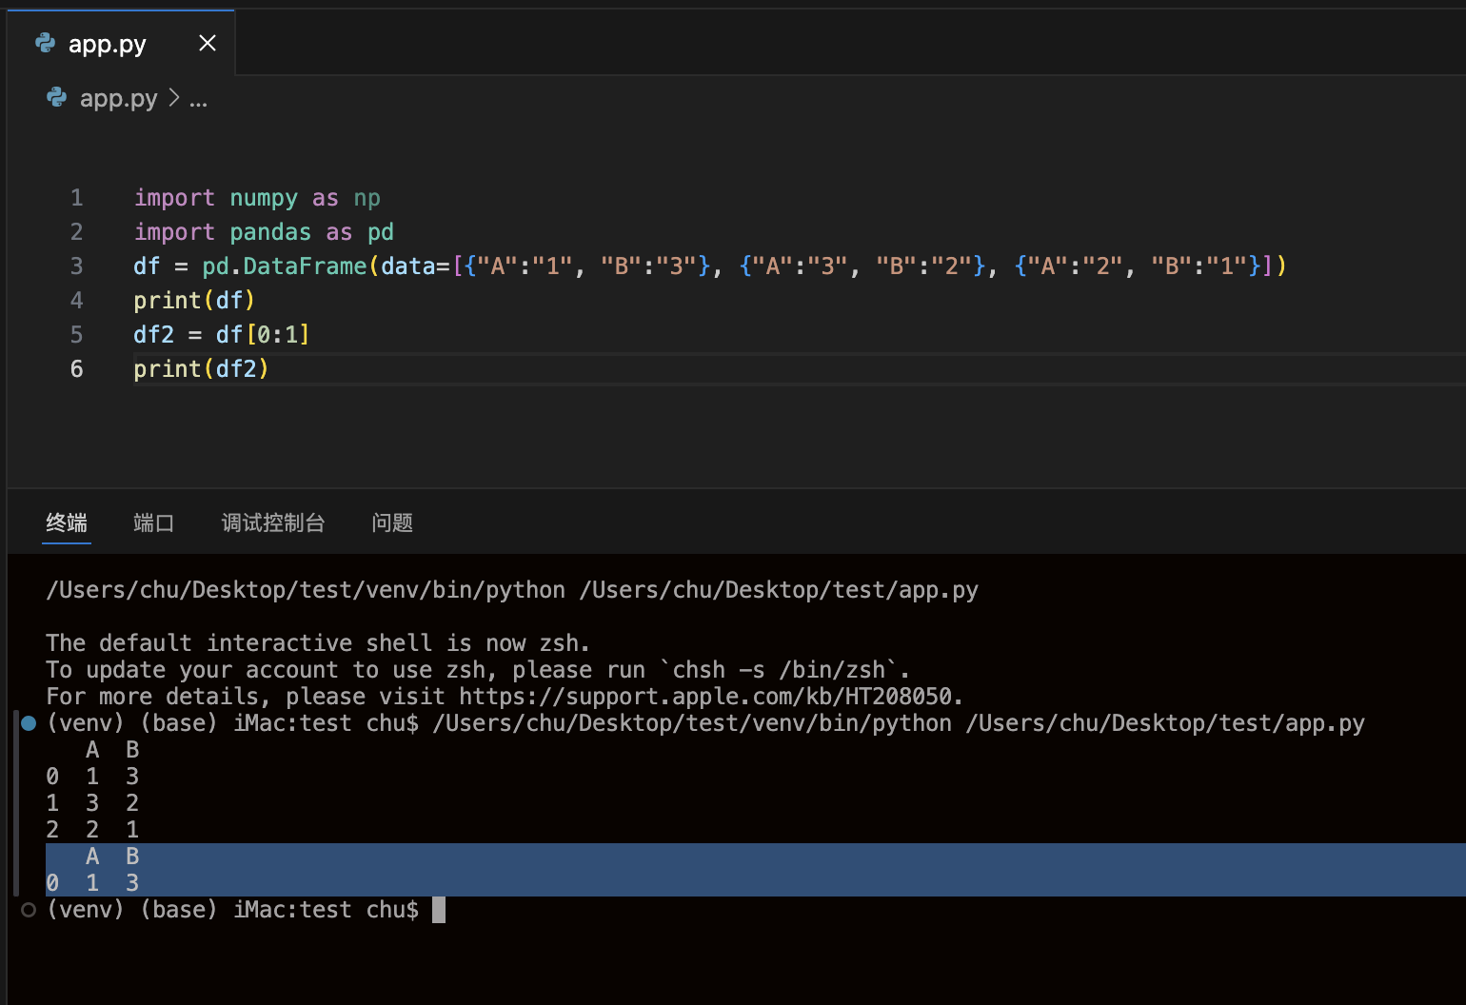Screen dimensions: 1466x1005
Task: Click line number 6 in the gutter
Action: point(77,369)
